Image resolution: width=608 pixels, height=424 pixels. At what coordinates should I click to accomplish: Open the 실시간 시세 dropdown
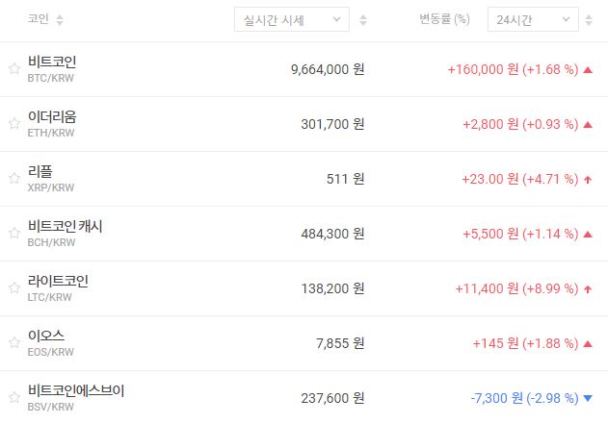coord(292,20)
